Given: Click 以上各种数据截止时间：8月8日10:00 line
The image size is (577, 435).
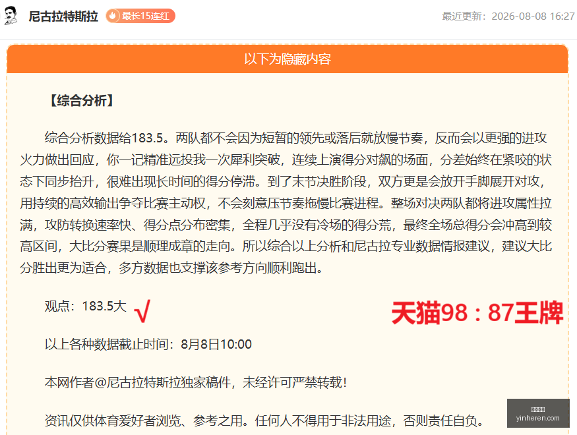Looking at the screenshot, I should pos(148,345).
